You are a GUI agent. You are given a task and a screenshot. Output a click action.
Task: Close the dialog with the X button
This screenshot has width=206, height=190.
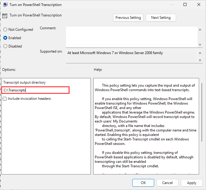click(199, 5)
